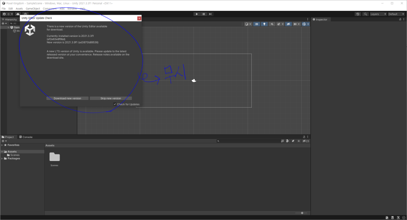Close the Unity Editor Update Check dialog
The height and width of the screenshot is (220, 407).
[140, 18]
